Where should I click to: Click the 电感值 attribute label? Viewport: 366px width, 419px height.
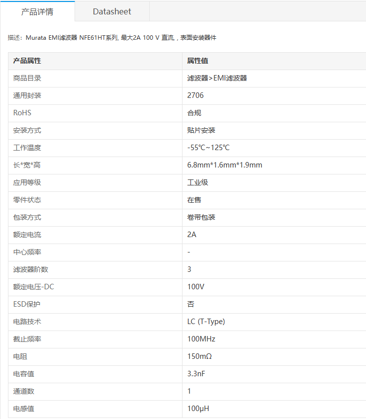(23, 409)
